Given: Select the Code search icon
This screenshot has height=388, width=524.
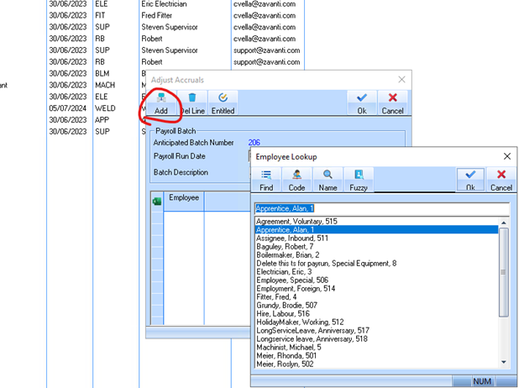Looking at the screenshot, I should click(296, 180).
